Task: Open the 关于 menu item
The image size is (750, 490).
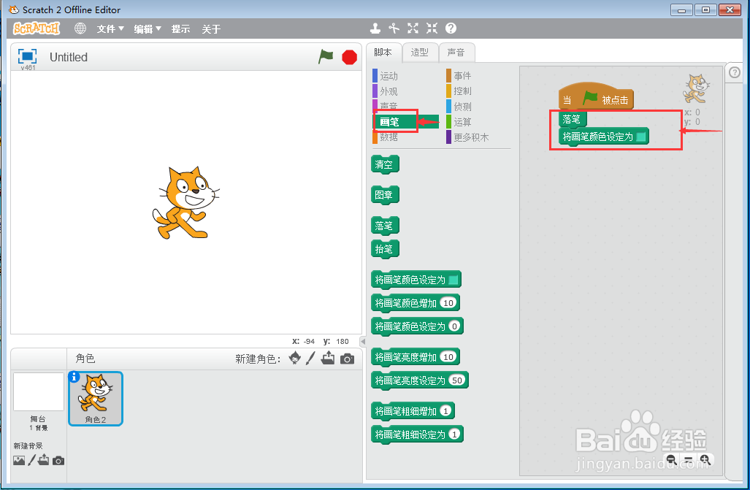Action: click(211, 29)
